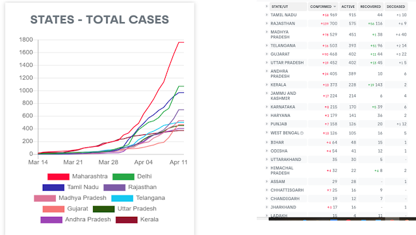Toggle Delhi series via green legend swatch
Screen dimensions: 416x235
[123, 177]
